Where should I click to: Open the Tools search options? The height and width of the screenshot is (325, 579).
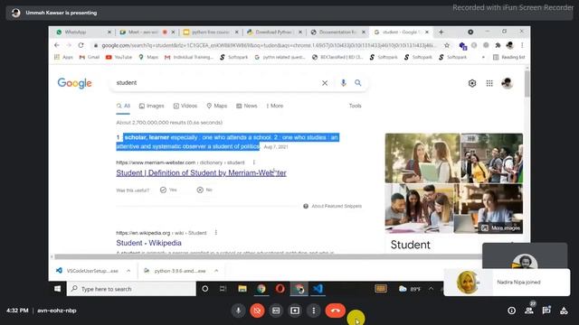click(356, 107)
